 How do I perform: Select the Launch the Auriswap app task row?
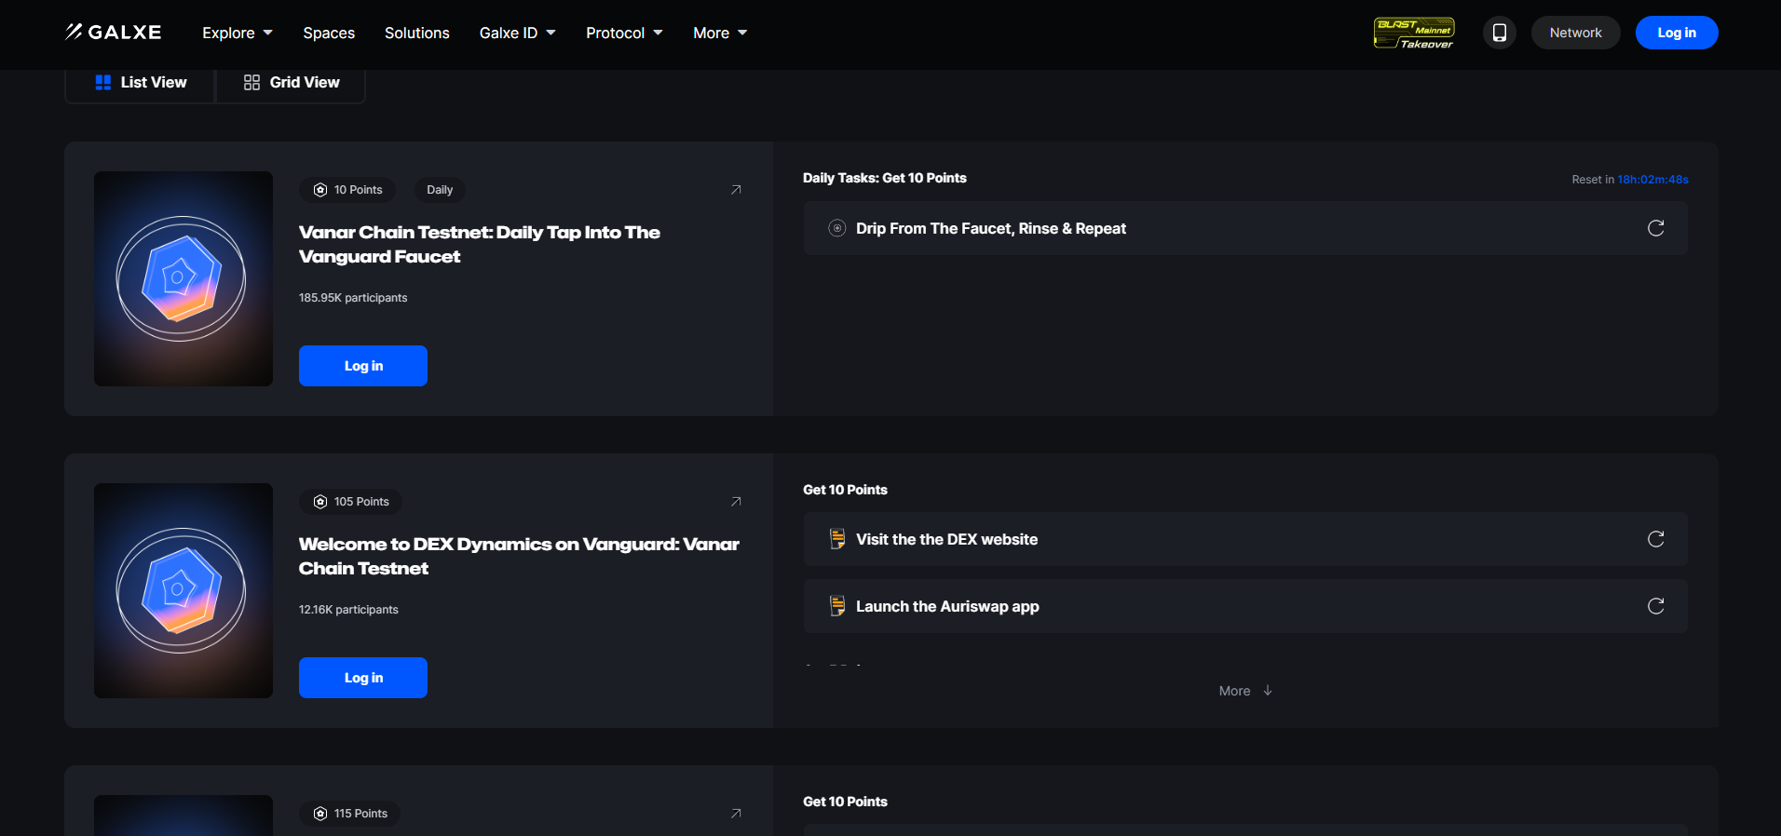(1245, 606)
